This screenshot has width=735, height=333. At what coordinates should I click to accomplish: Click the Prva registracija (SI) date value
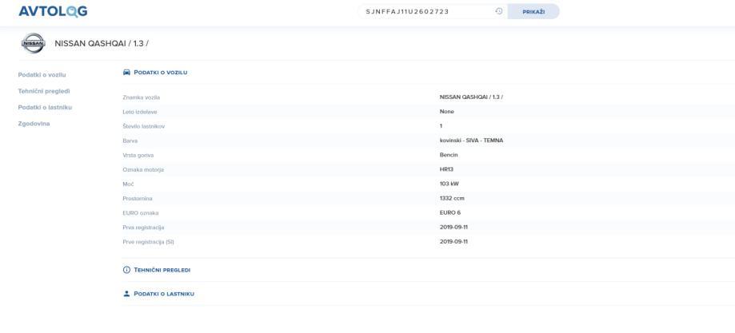tap(453, 242)
